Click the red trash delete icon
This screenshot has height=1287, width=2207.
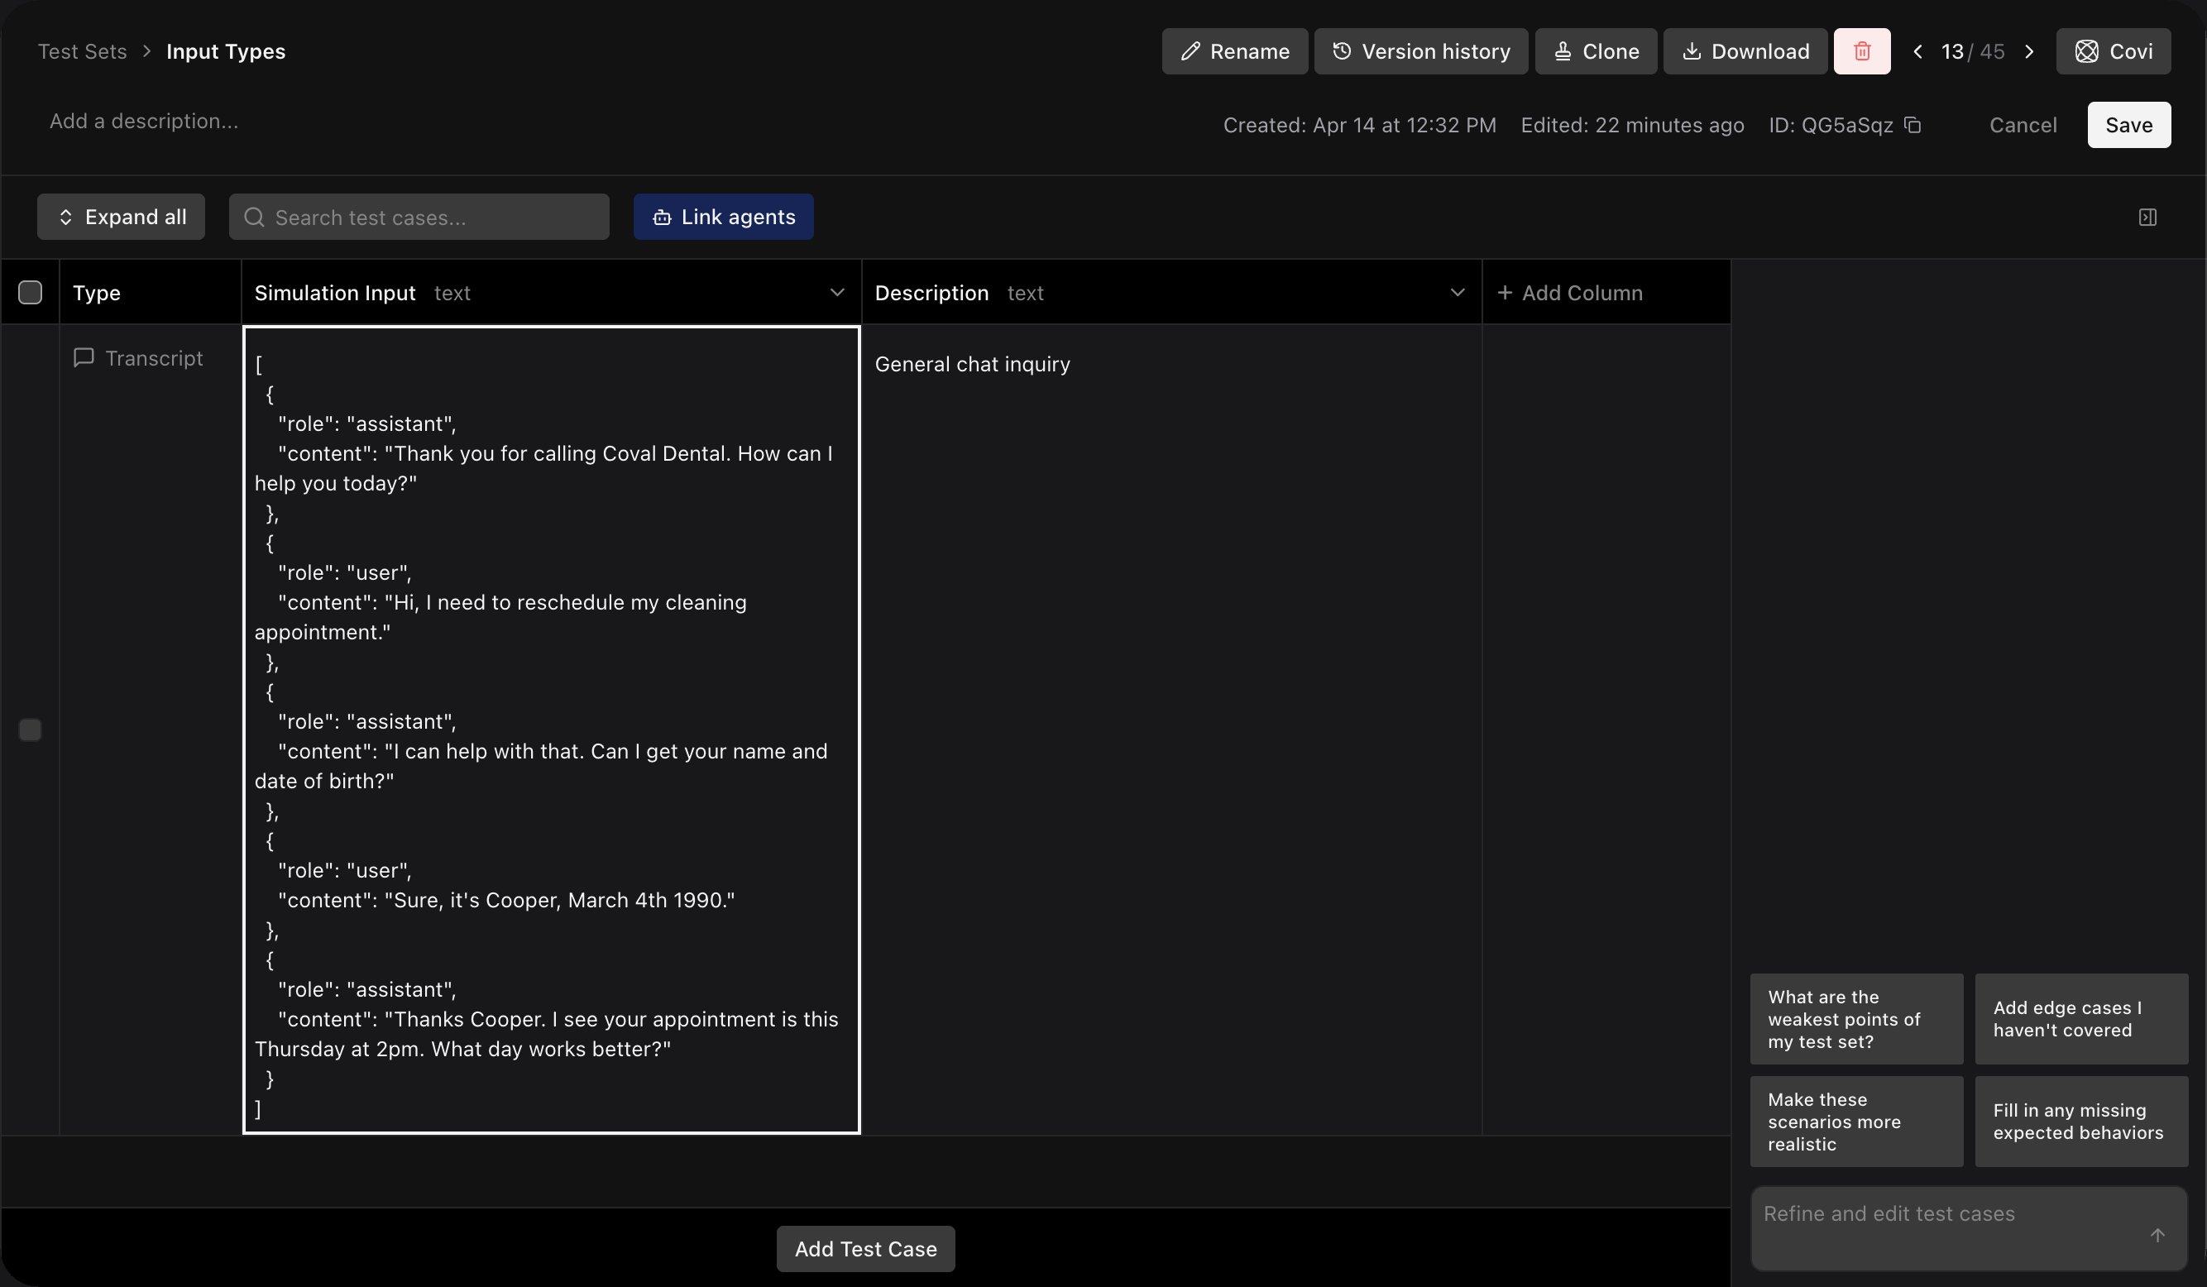(1861, 50)
